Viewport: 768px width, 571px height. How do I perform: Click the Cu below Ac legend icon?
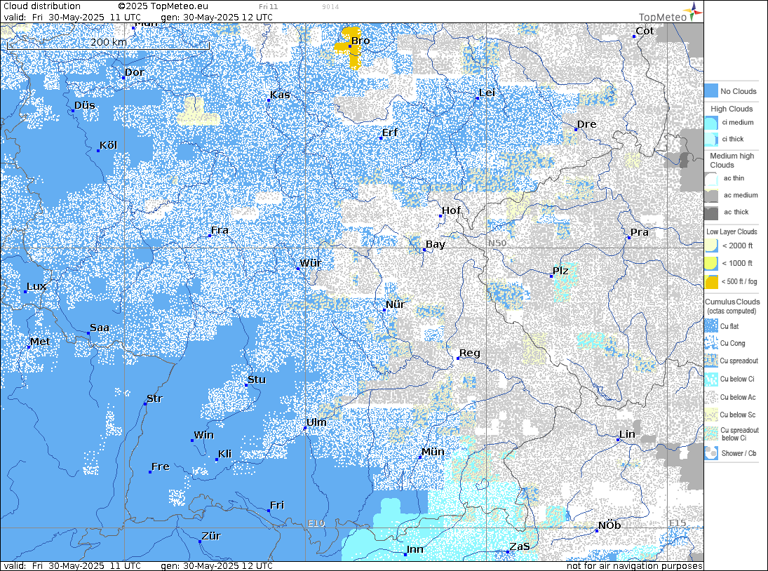click(x=711, y=397)
